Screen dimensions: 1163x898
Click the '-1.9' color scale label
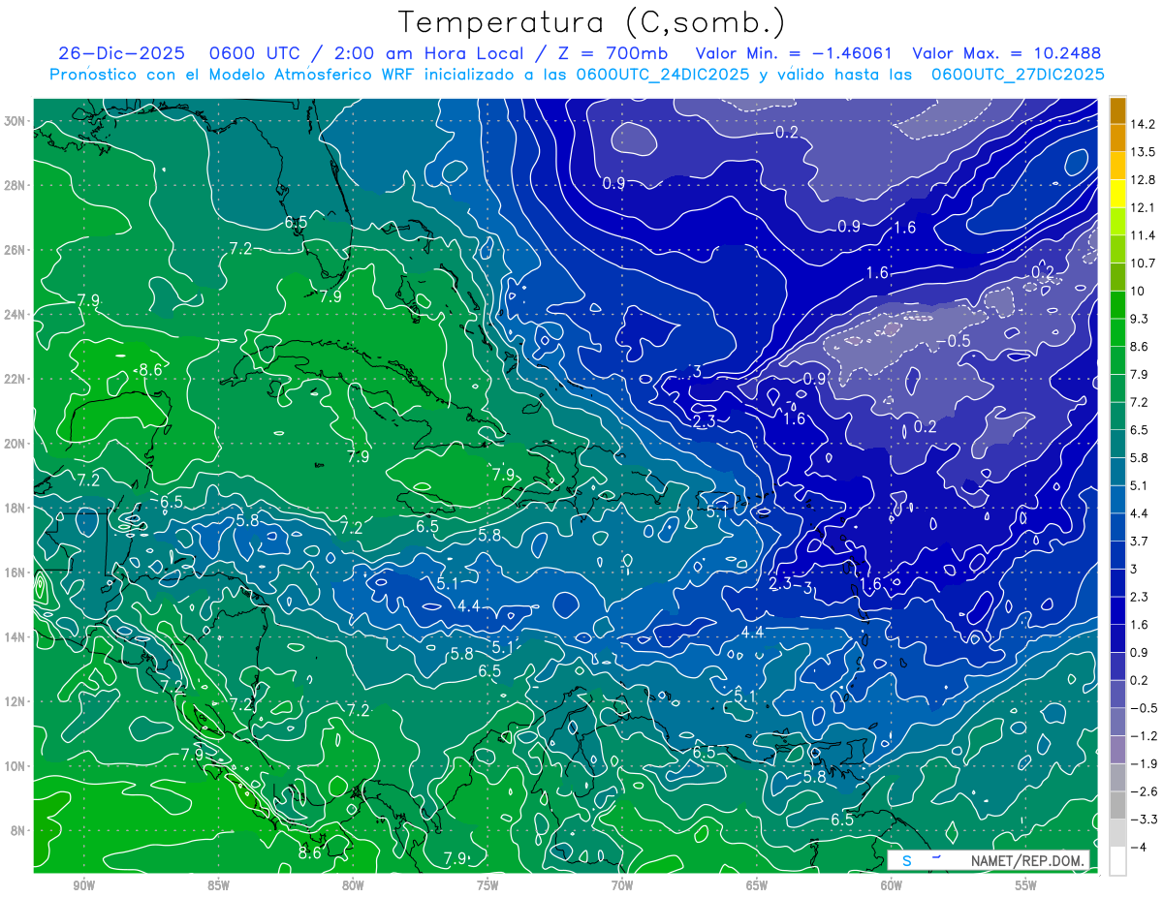click(1143, 764)
